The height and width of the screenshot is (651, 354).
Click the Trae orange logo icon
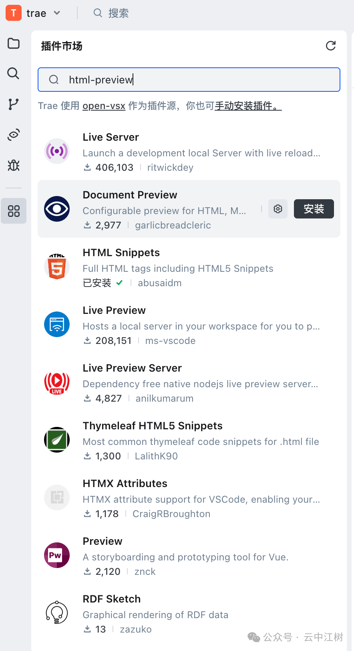tap(14, 13)
